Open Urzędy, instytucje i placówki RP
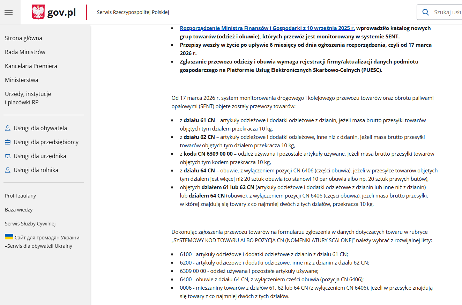Viewport: 462px width, 305px height. [x=28, y=98]
